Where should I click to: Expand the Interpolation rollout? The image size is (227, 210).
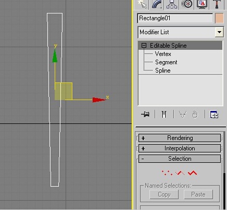coord(180,148)
